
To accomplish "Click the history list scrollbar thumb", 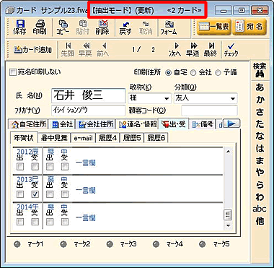I will pos(229,215).
